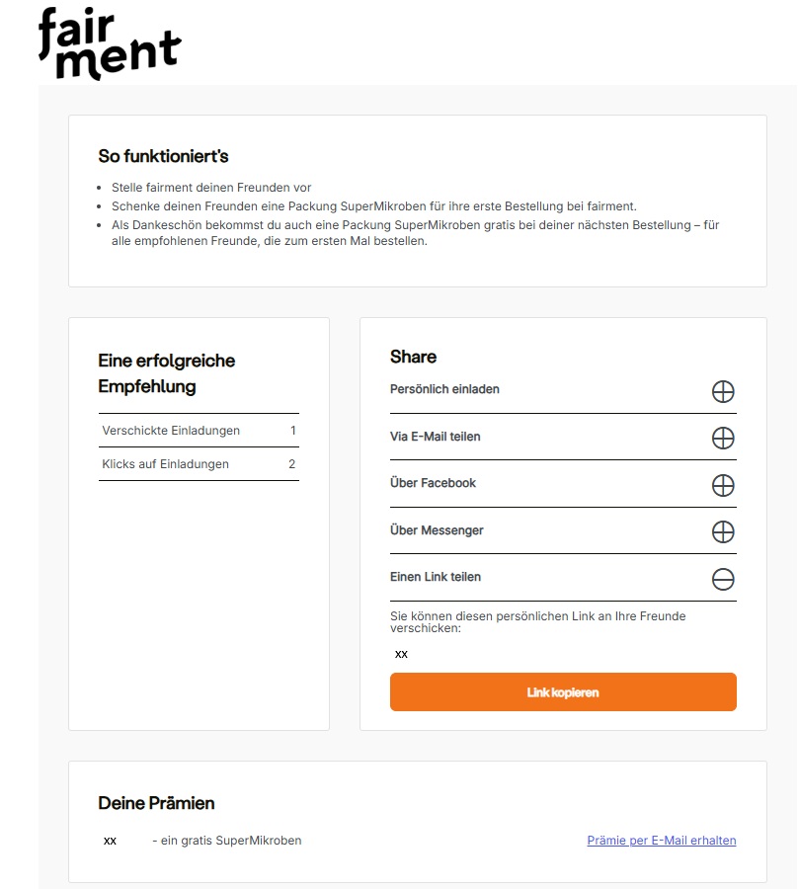The image size is (799, 889).
Task: Click the "Deine Prämien" heading
Action: coord(156,803)
